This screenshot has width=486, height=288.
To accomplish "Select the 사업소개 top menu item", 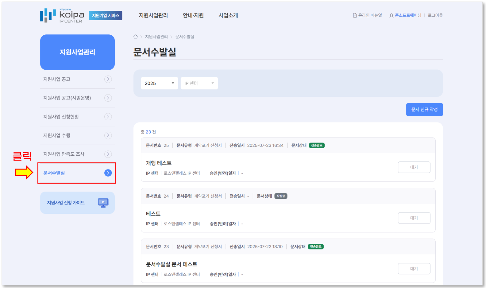I will 228,15.
